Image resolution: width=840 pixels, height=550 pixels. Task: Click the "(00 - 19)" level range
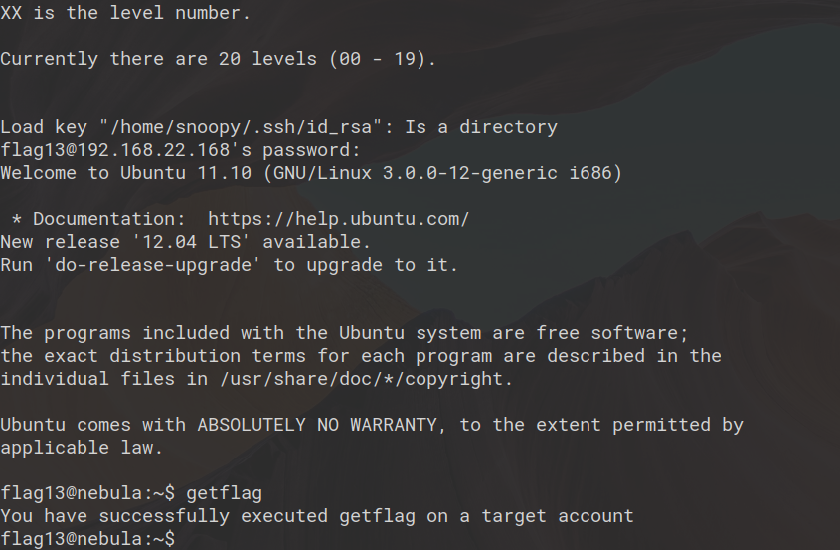pos(382,59)
